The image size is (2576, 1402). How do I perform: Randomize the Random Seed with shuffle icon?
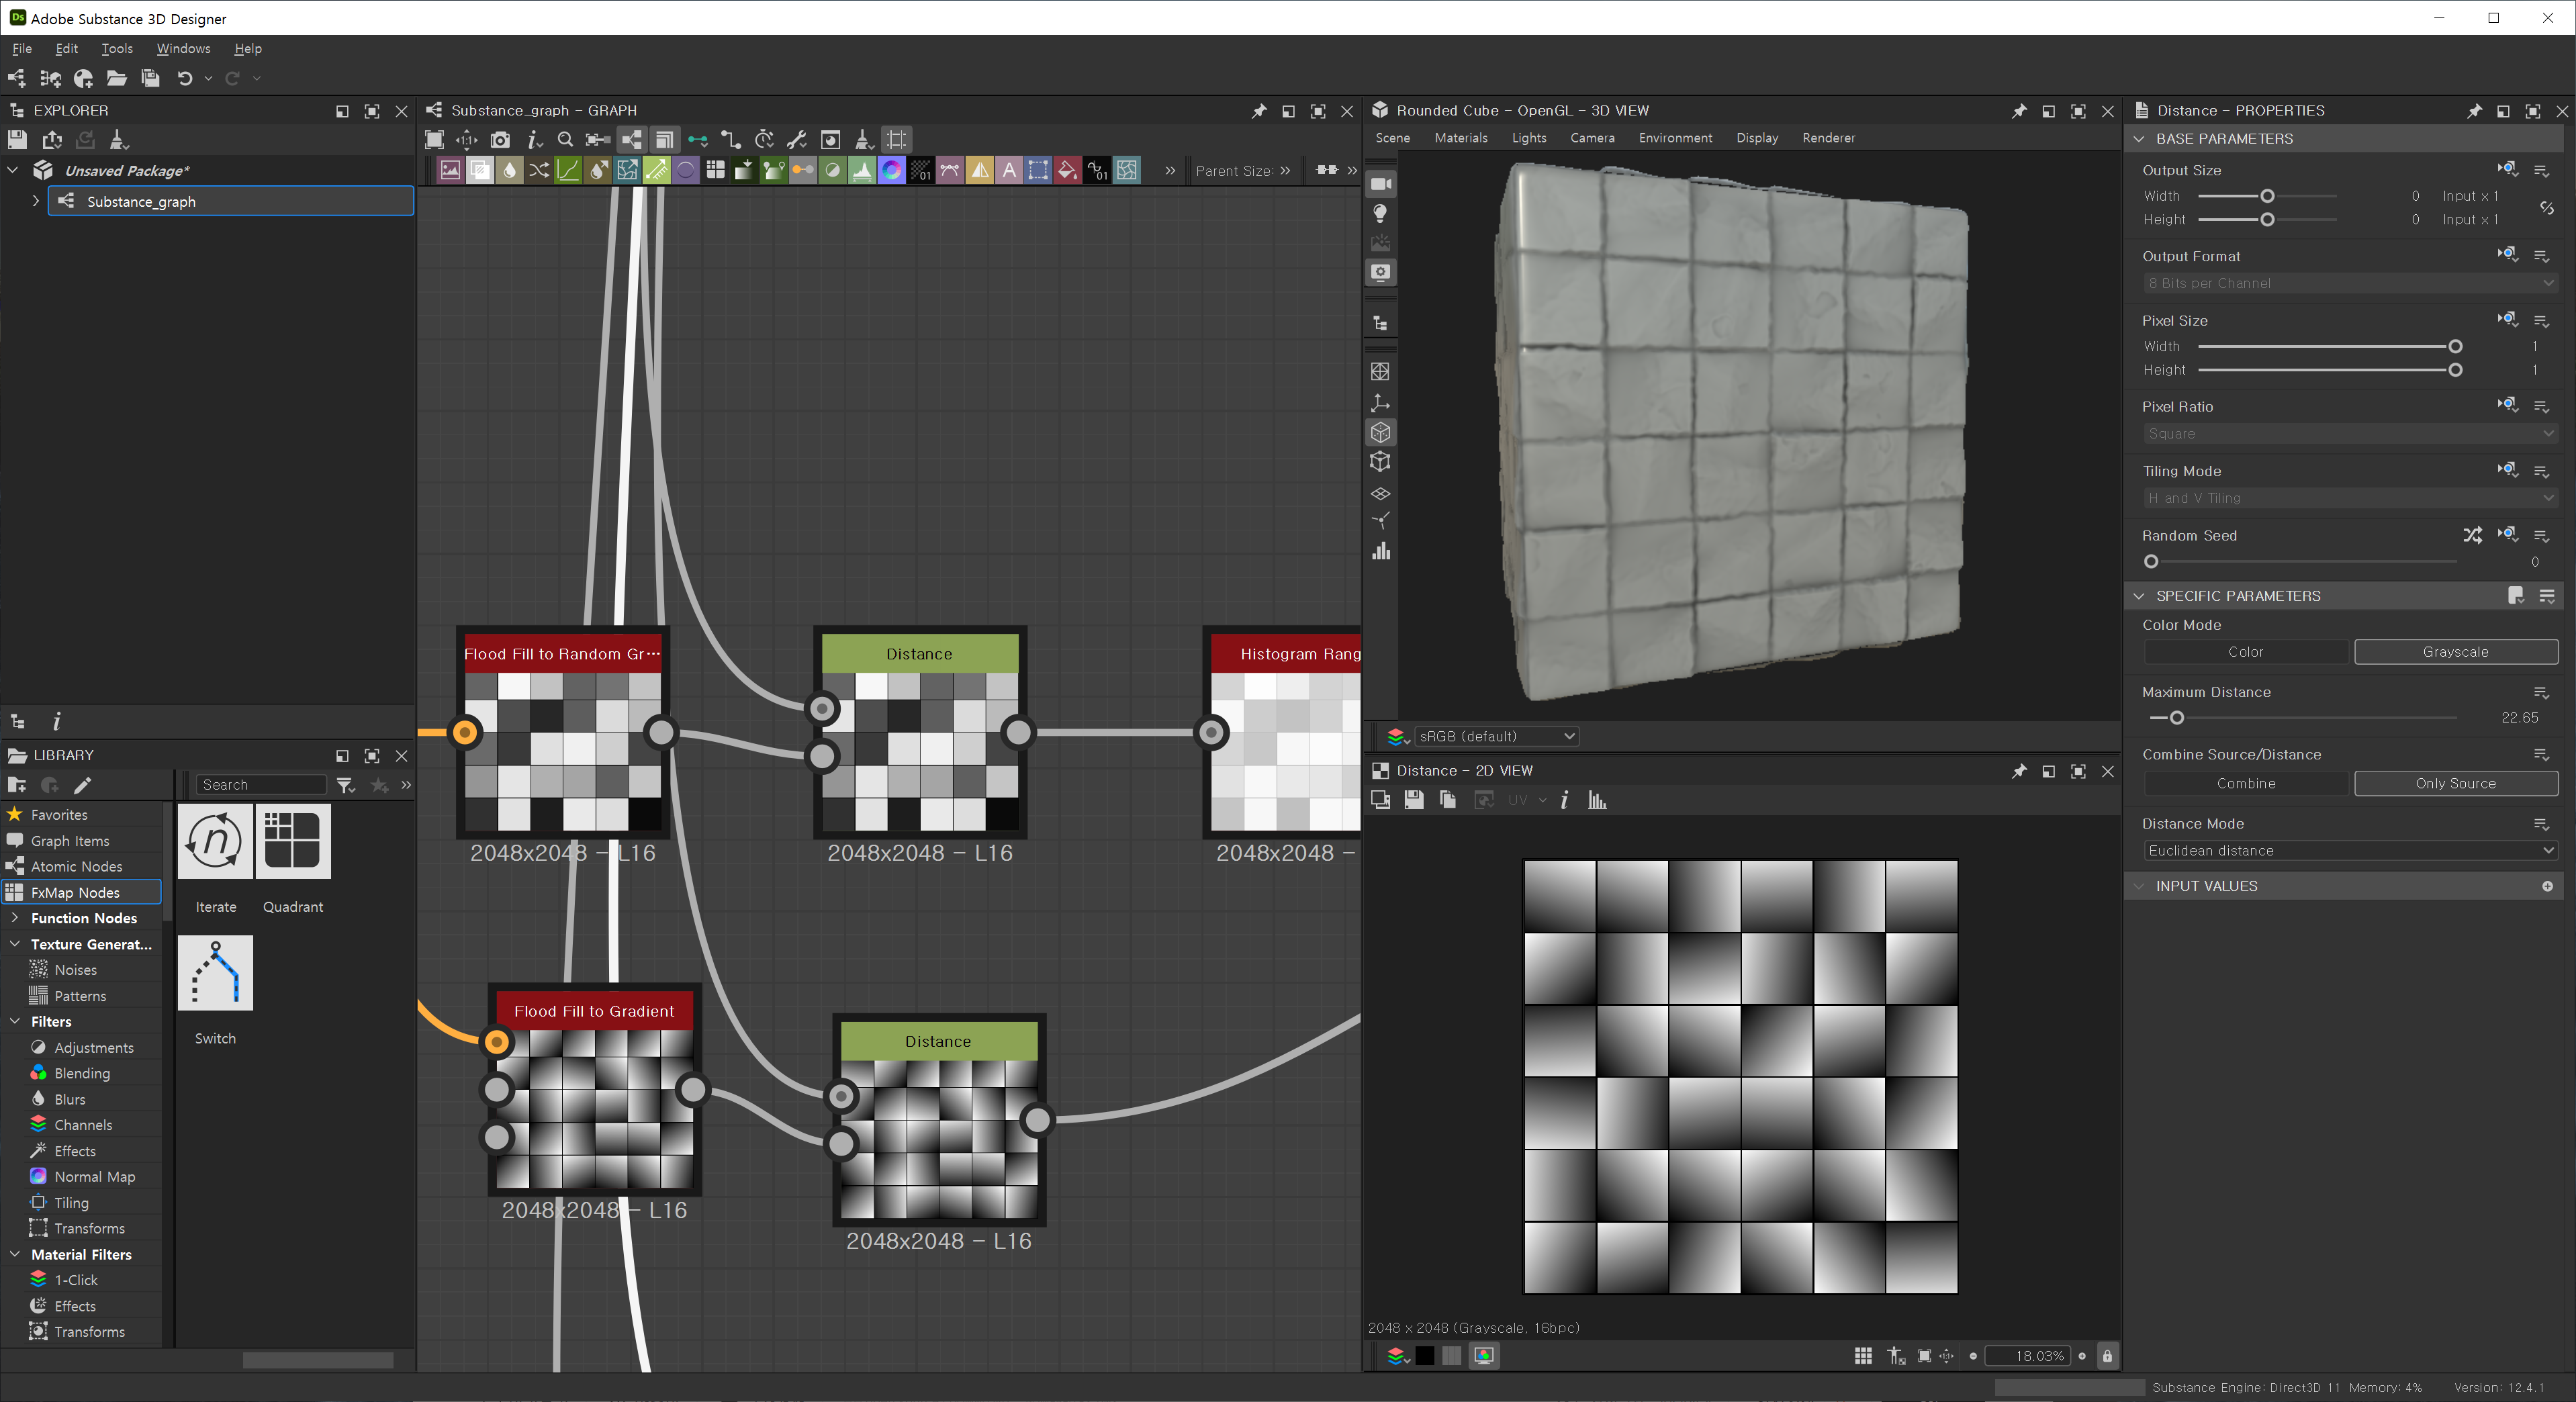click(x=2472, y=535)
